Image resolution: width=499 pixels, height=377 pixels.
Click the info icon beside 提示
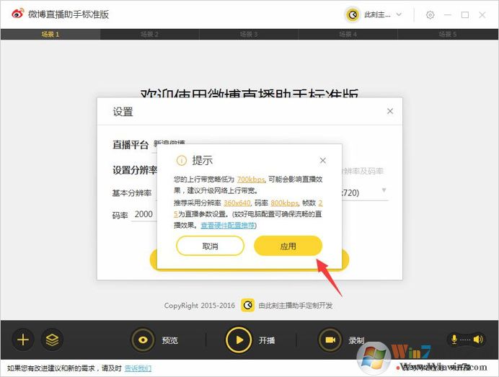[182, 161]
